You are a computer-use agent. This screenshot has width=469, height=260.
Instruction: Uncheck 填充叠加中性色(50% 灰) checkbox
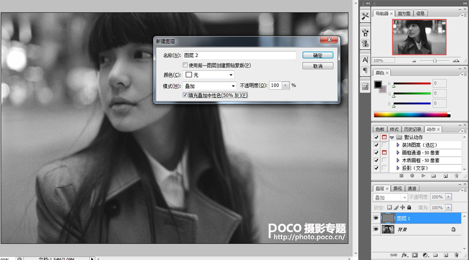(x=185, y=95)
